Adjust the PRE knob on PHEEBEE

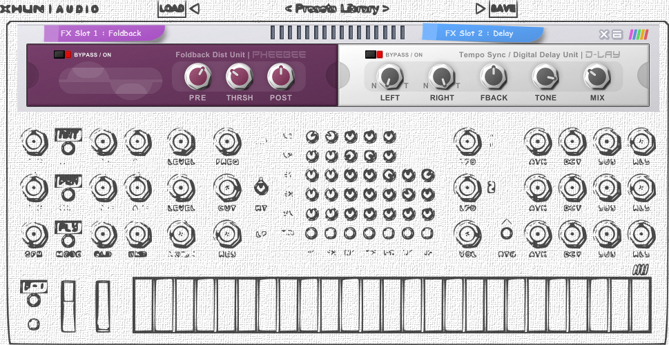(197, 77)
